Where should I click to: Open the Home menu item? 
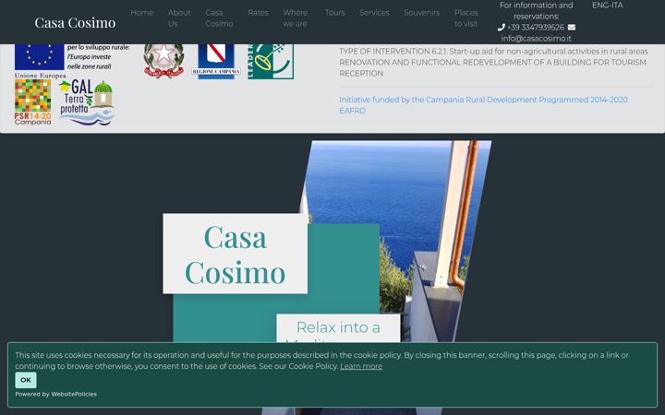142,13
